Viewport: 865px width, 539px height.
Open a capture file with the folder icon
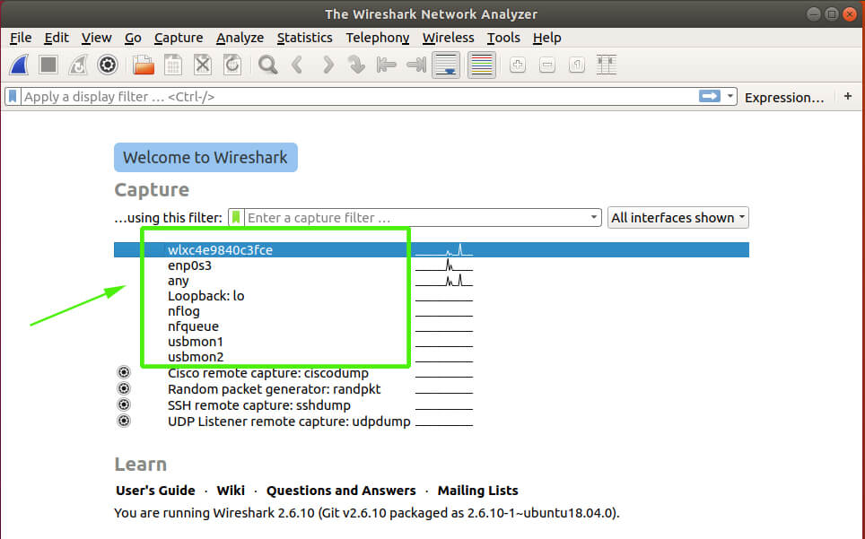144,65
